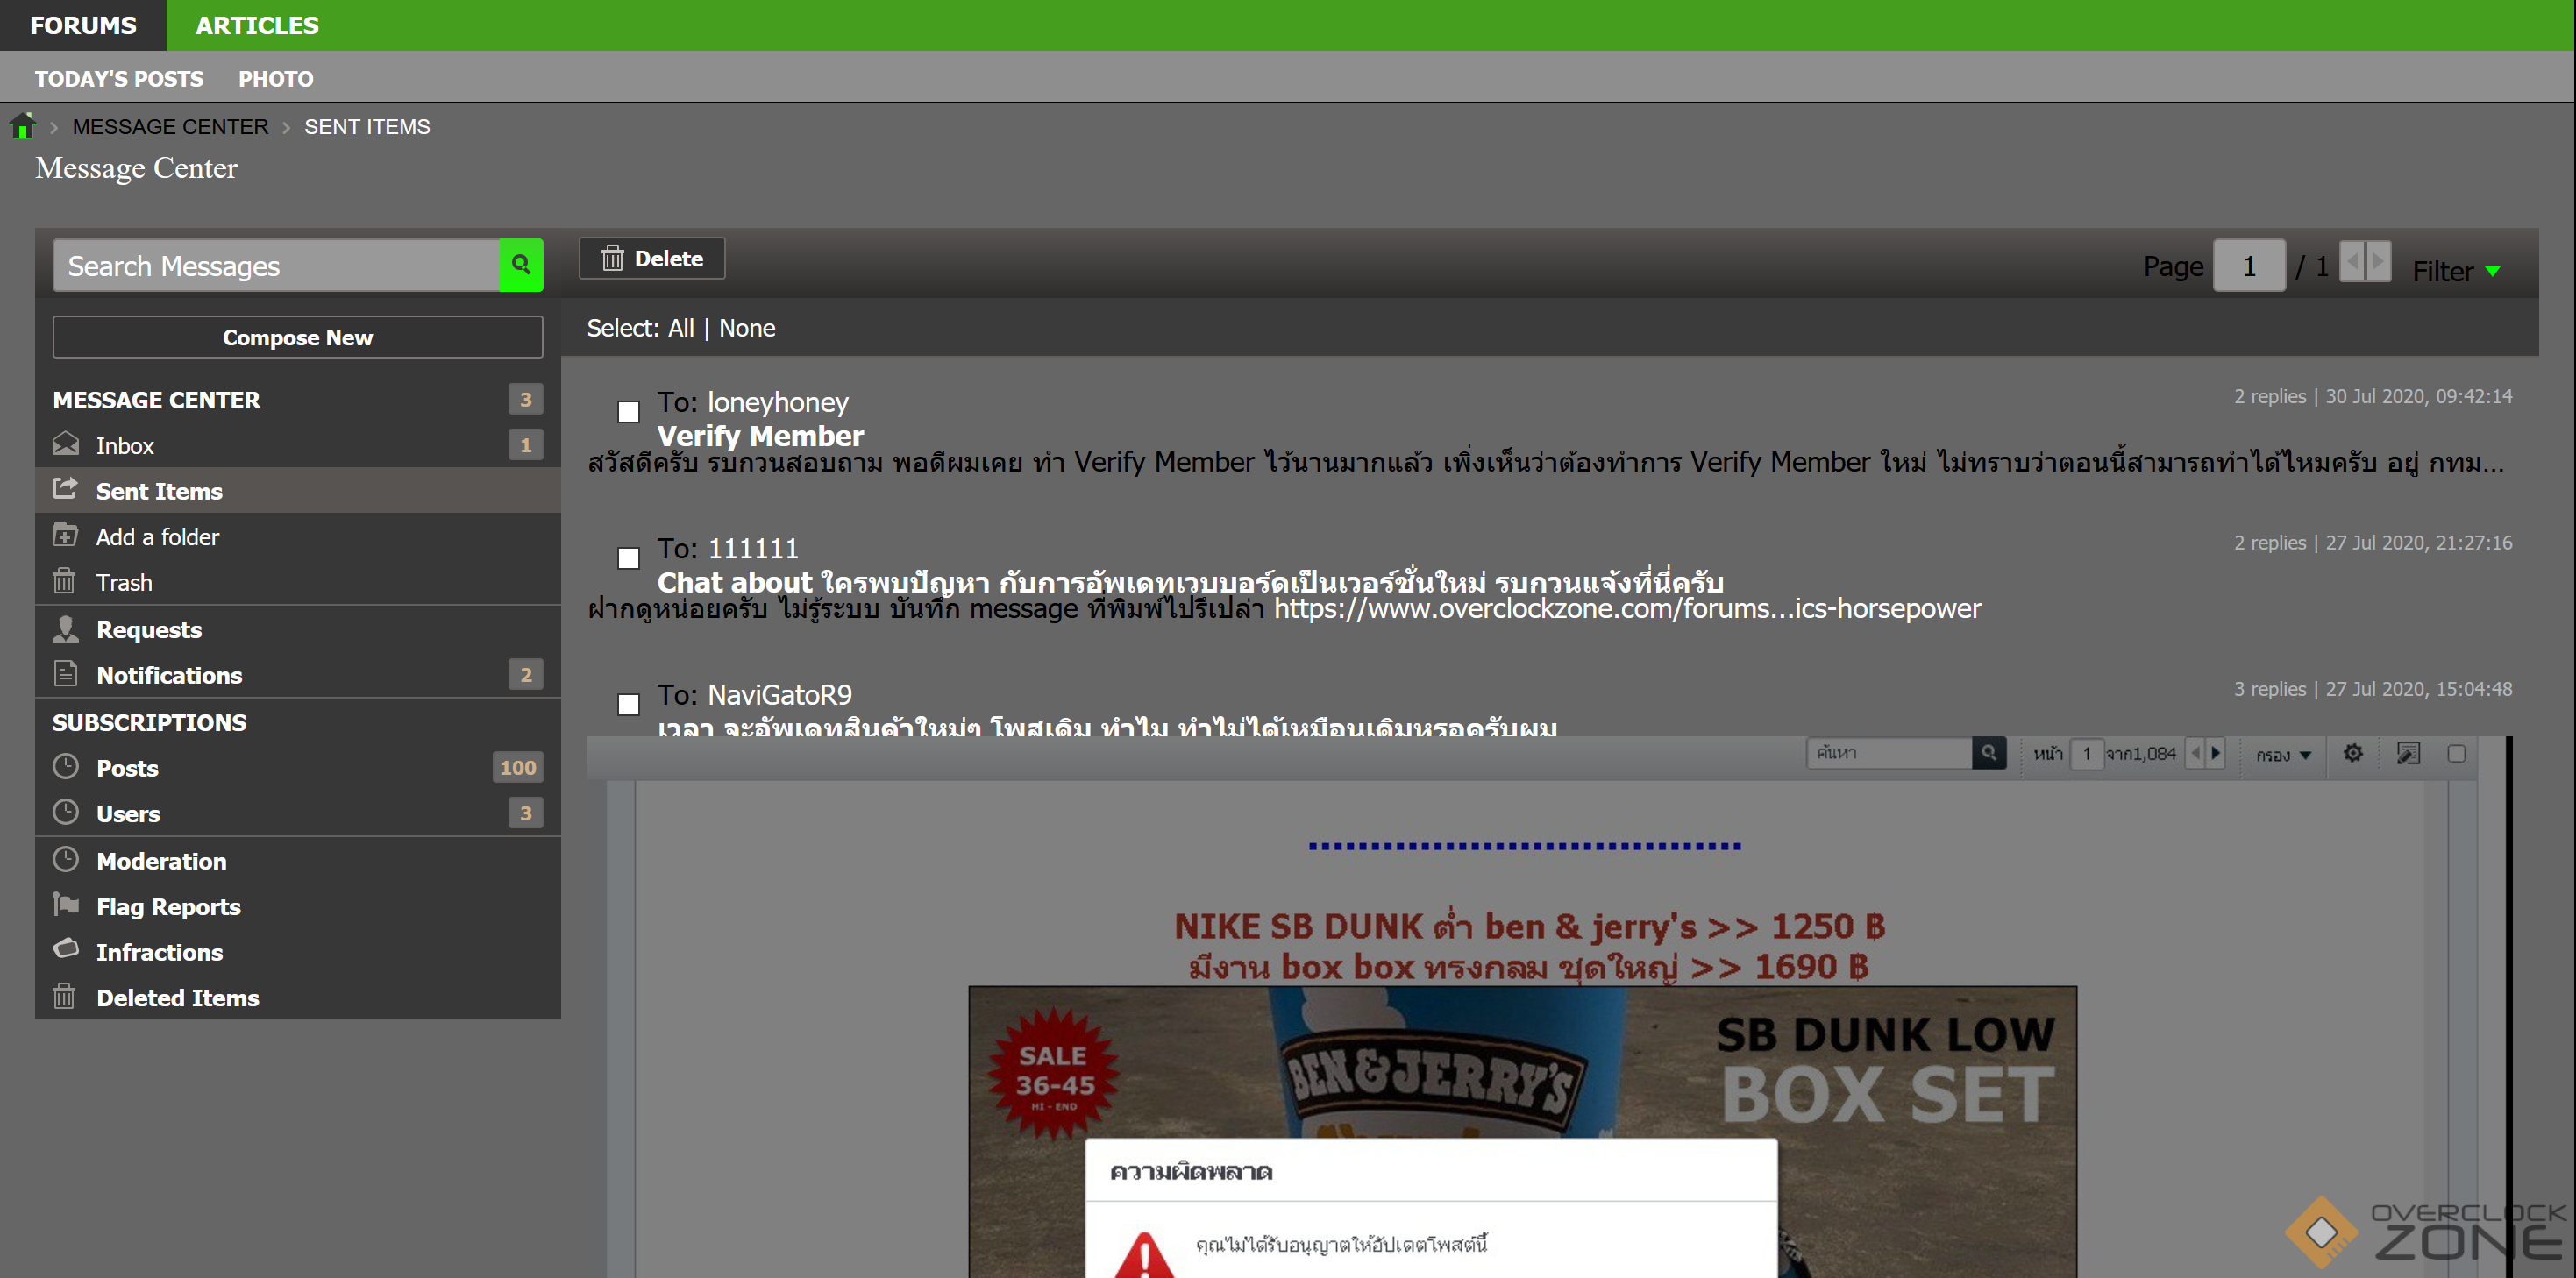Check the message to NaviGatoR9
Image resolution: width=2576 pixels, height=1278 pixels.
(628, 704)
